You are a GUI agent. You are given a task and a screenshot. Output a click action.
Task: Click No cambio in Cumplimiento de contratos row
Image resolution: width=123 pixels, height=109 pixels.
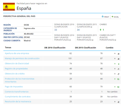112,96
